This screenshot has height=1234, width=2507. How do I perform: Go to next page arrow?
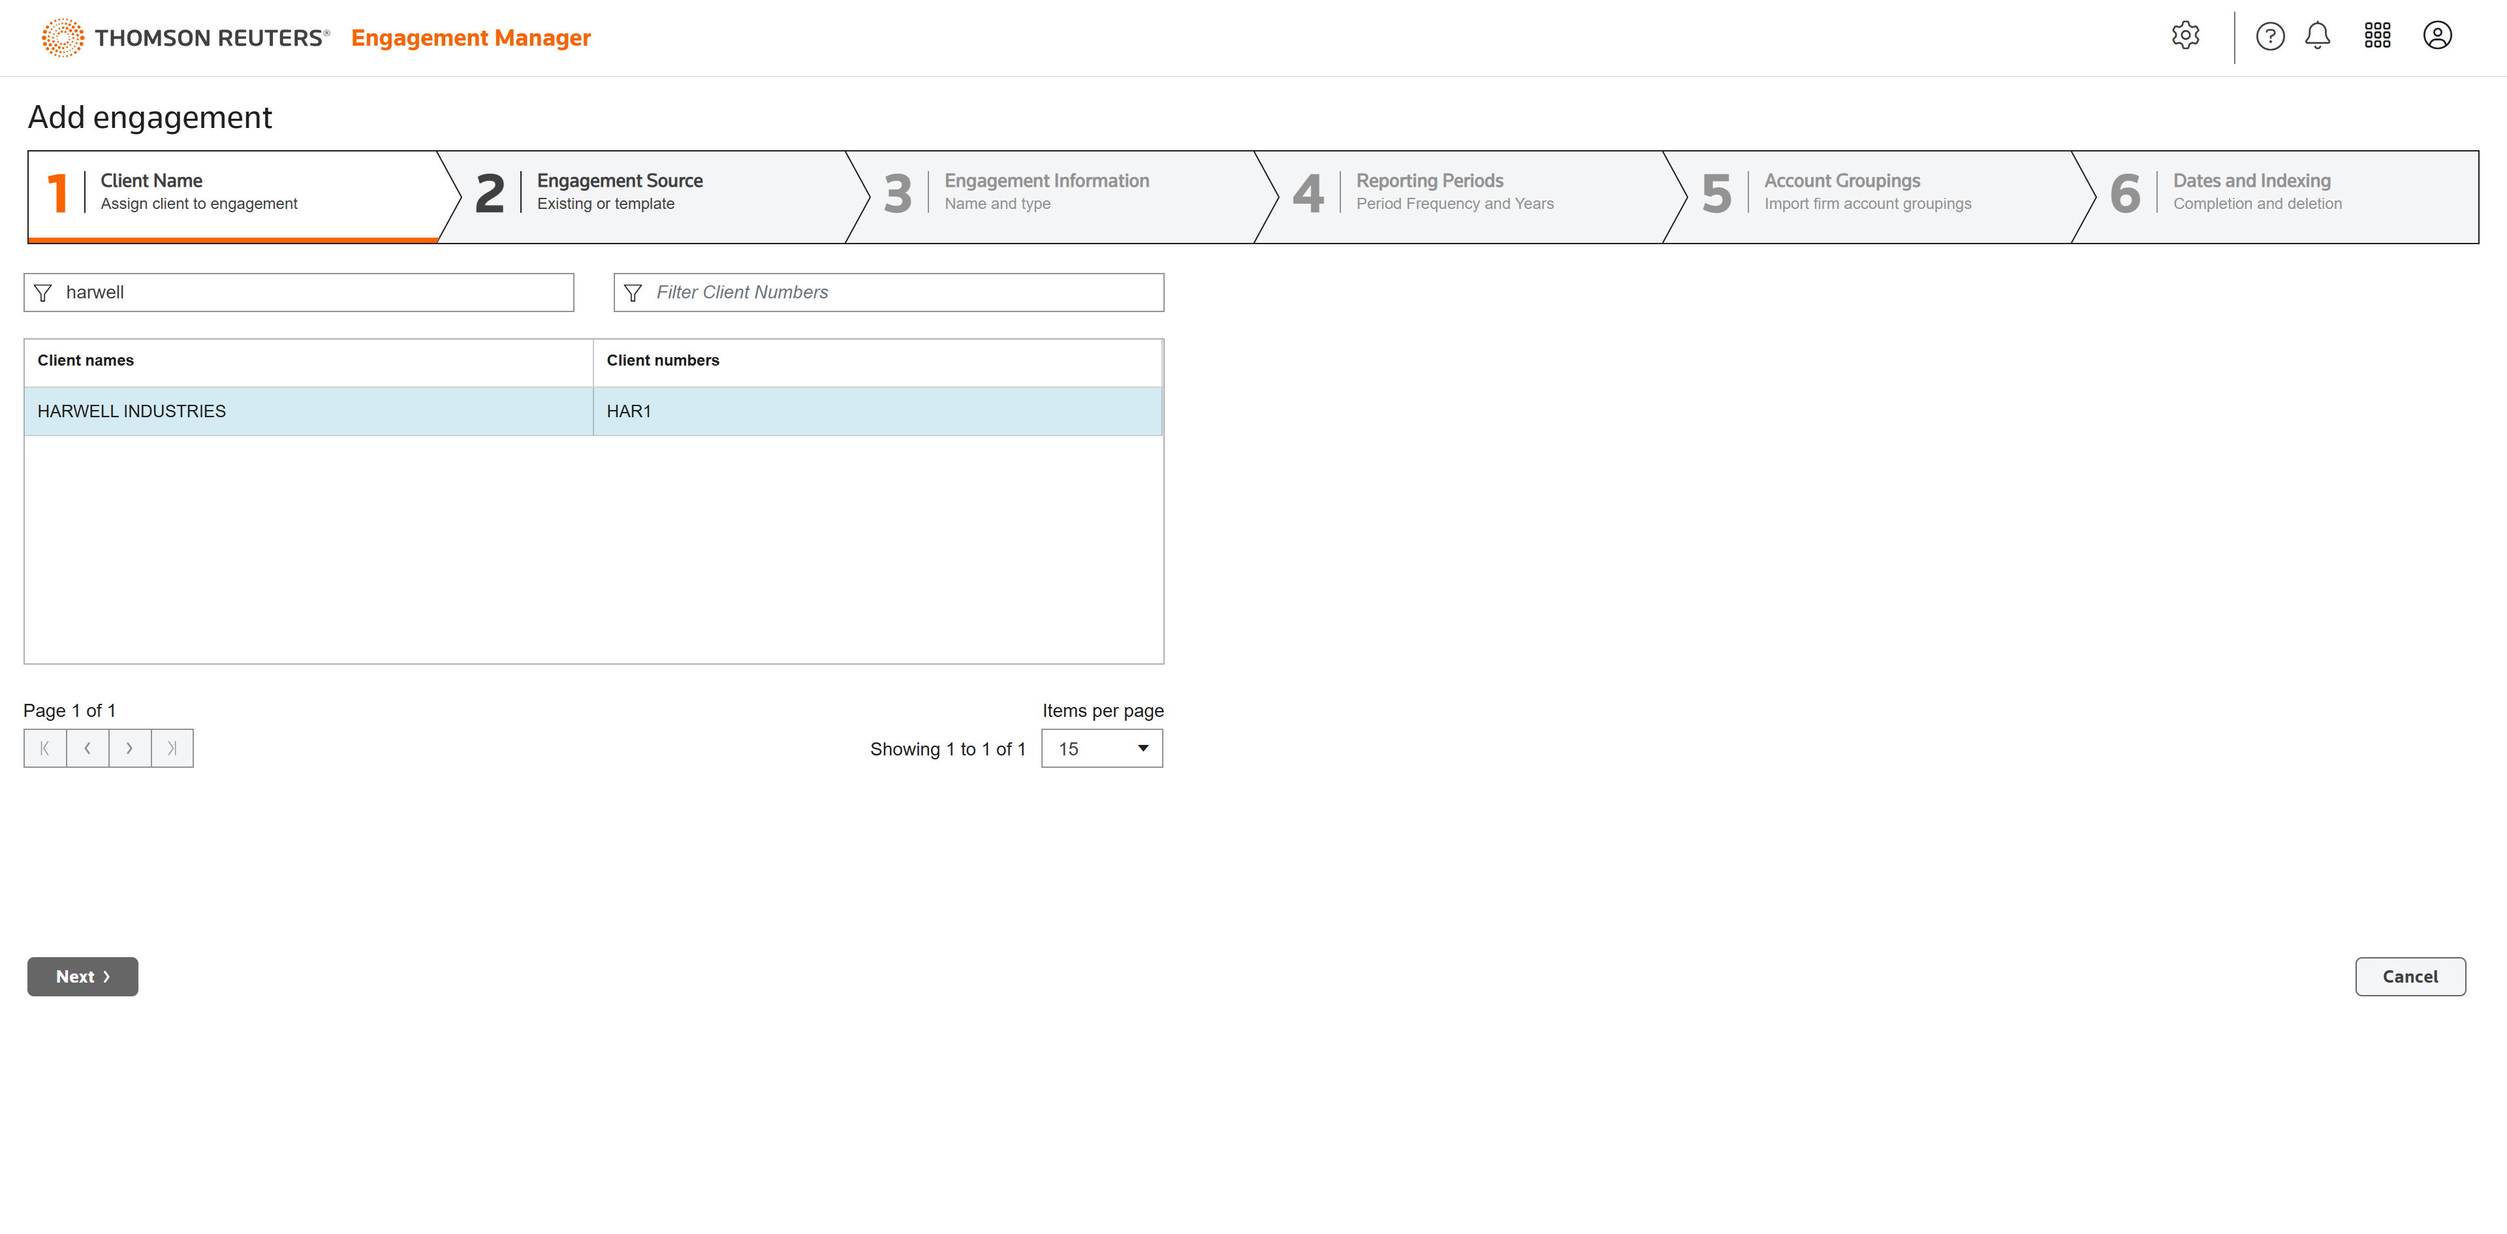click(129, 748)
